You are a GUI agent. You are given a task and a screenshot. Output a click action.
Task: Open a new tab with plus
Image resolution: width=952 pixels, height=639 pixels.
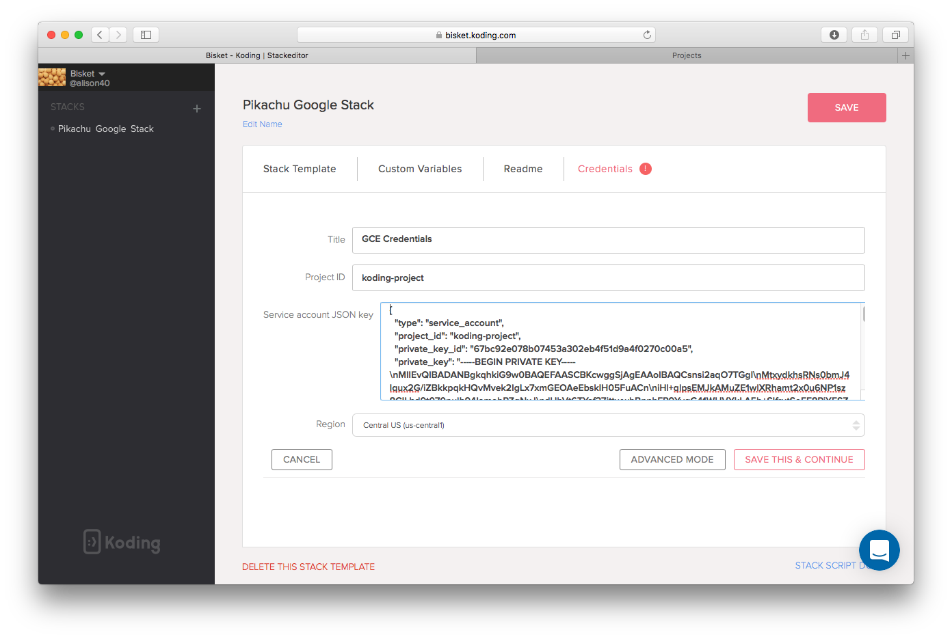click(905, 55)
